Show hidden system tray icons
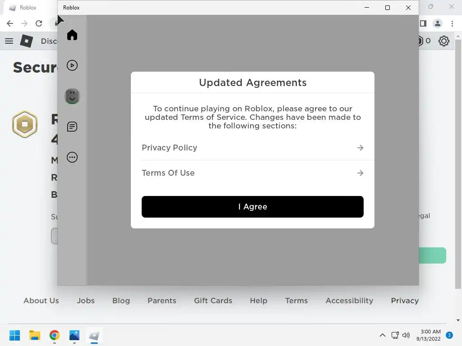462x346 pixels. 383,335
